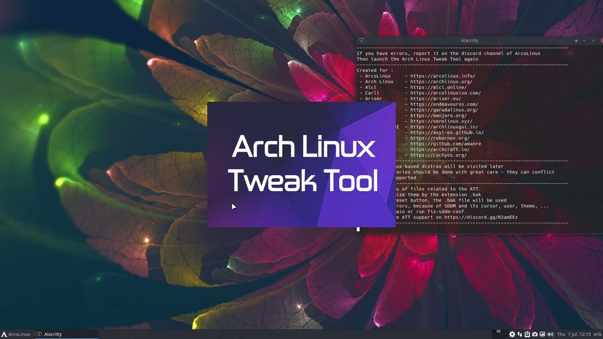Click the https://alci.online/ URL in terminal

pyautogui.click(x=439, y=88)
